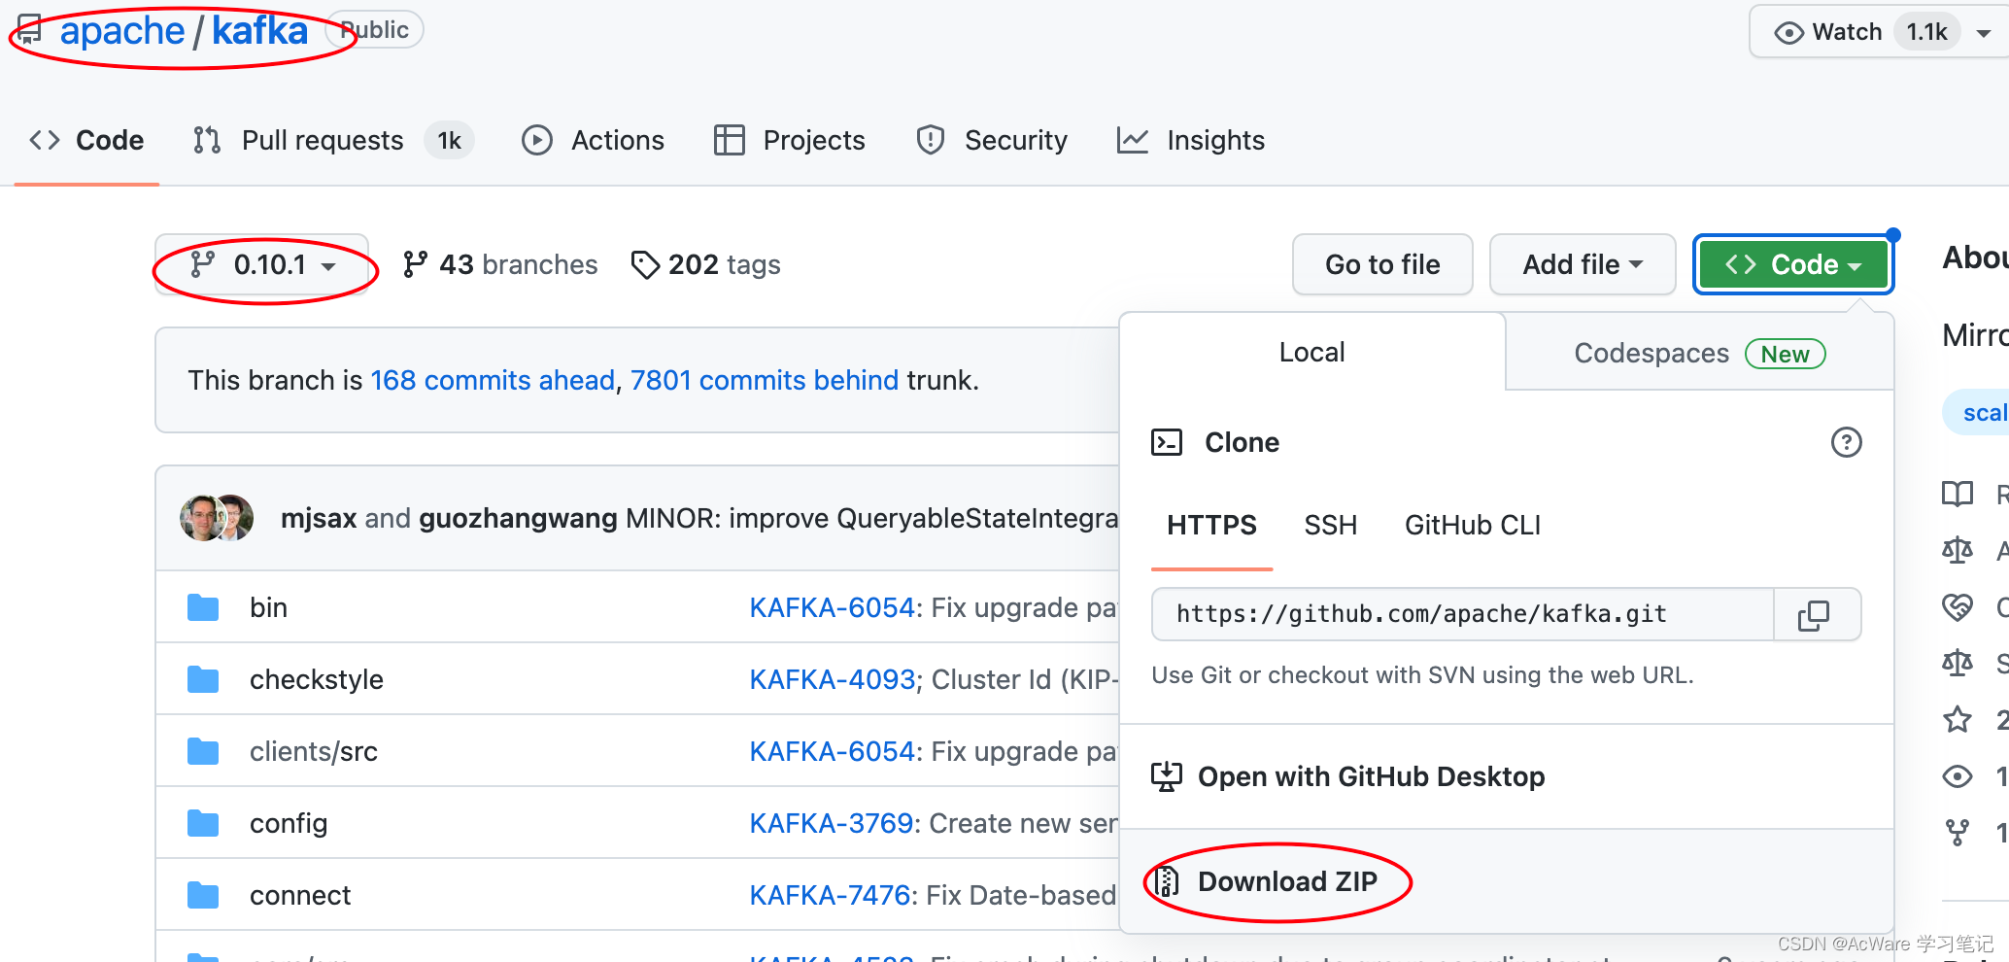The height and width of the screenshot is (962, 2009).
Task: Copy the clone URL to clipboard
Action: [1815, 614]
